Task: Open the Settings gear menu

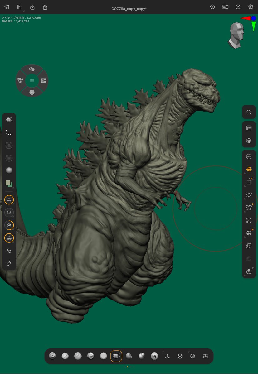Action: 250,7
